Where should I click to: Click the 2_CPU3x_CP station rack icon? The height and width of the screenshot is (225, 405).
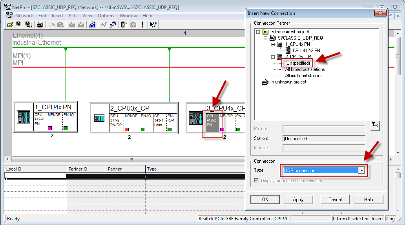point(99,118)
